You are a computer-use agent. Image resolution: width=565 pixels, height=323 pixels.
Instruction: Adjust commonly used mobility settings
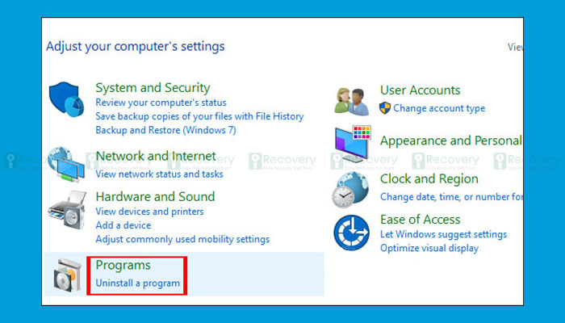(x=182, y=239)
